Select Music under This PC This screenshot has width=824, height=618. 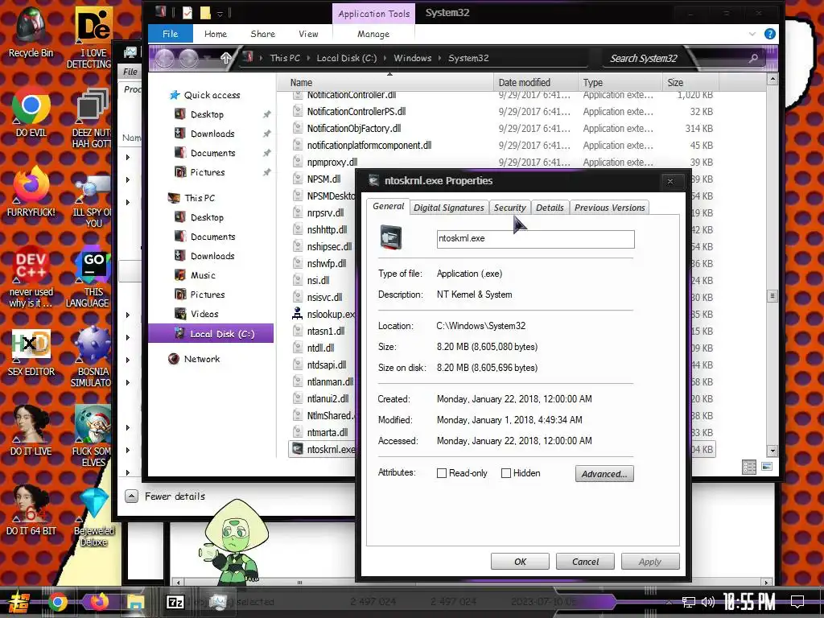pyautogui.click(x=203, y=275)
